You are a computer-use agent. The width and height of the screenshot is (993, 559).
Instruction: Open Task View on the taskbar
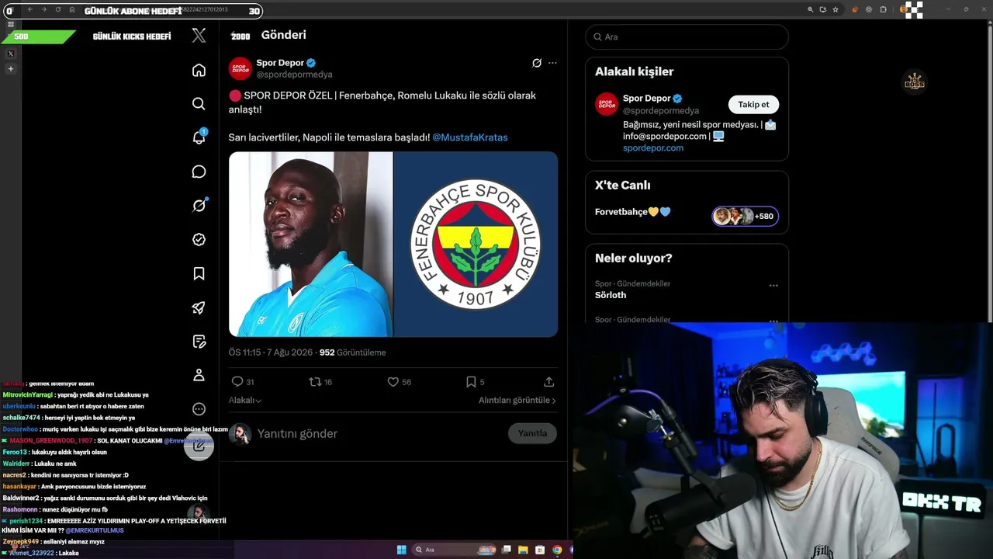click(x=507, y=550)
